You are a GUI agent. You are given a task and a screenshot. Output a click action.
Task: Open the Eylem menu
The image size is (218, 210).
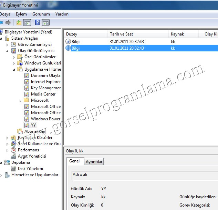[21, 14]
